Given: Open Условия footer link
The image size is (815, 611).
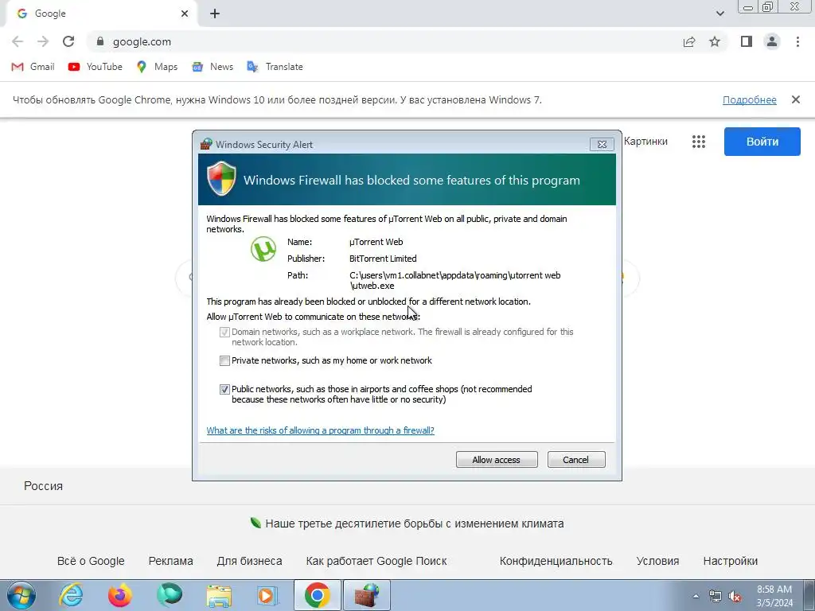Looking at the screenshot, I should (x=657, y=561).
